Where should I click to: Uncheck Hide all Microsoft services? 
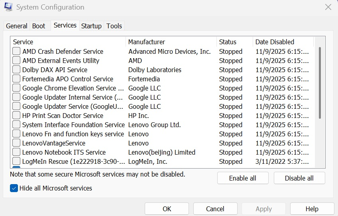tap(14, 188)
